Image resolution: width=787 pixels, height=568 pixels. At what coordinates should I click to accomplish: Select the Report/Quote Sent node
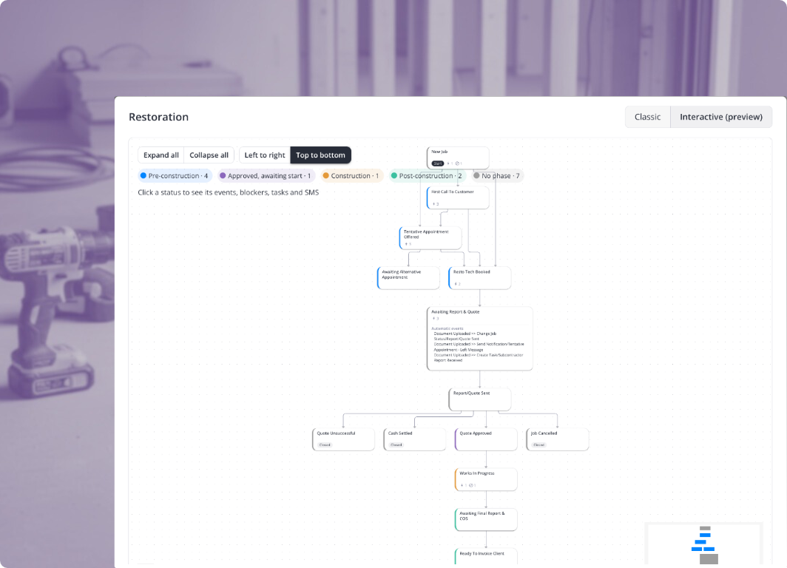click(x=480, y=399)
